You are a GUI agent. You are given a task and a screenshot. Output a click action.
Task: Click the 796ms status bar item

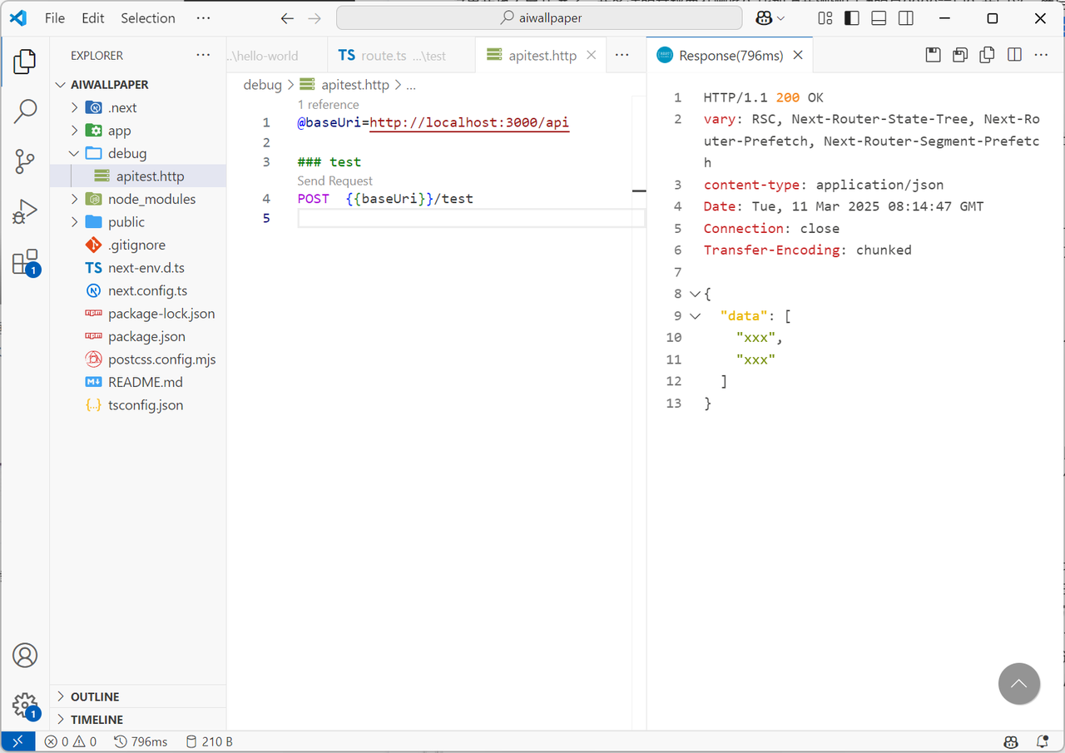[141, 741]
